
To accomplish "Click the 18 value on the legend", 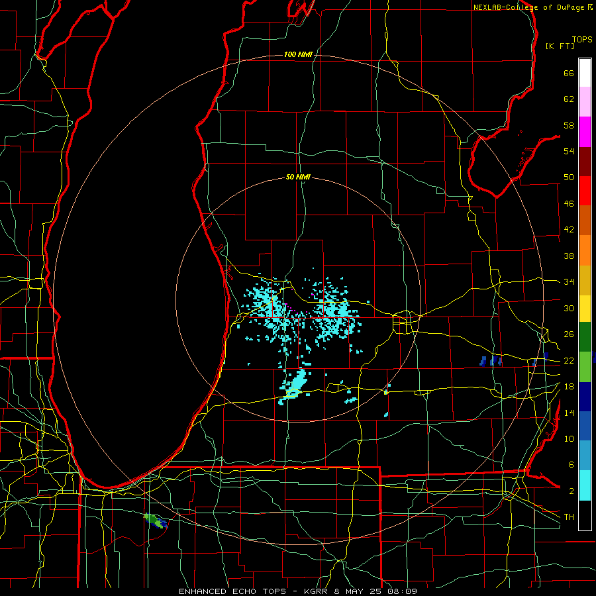I will point(569,387).
